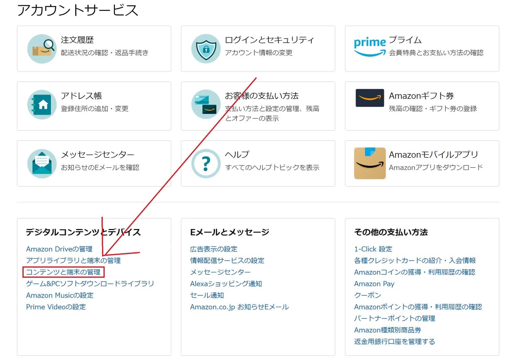The height and width of the screenshot is (359, 516).
Task: Open Amazonギフト券 card title
Action: 421,96
